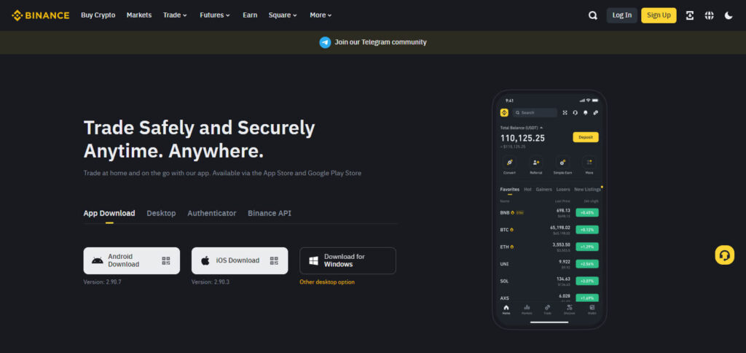Click the BTC row in phone mockup
Screen dimensions: 746x353
[549, 230]
